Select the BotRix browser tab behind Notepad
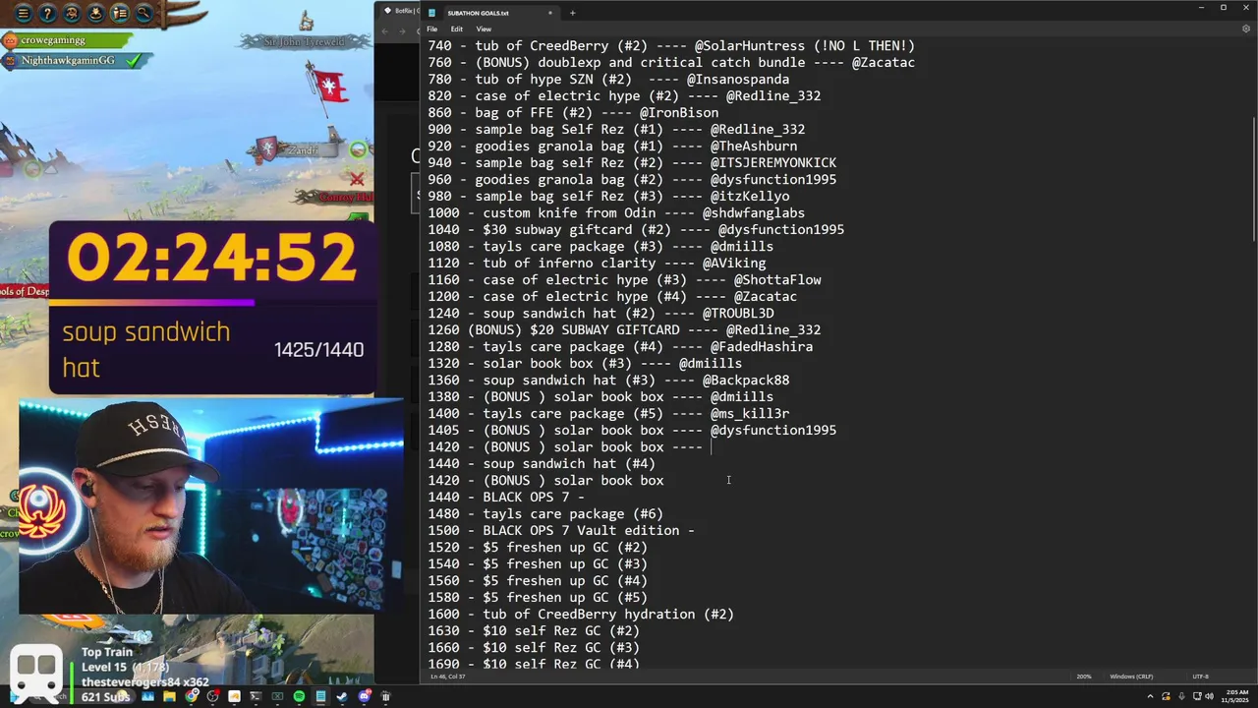 click(401, 11)
